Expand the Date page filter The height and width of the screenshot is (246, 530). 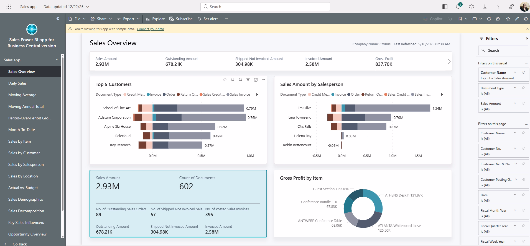515,195
